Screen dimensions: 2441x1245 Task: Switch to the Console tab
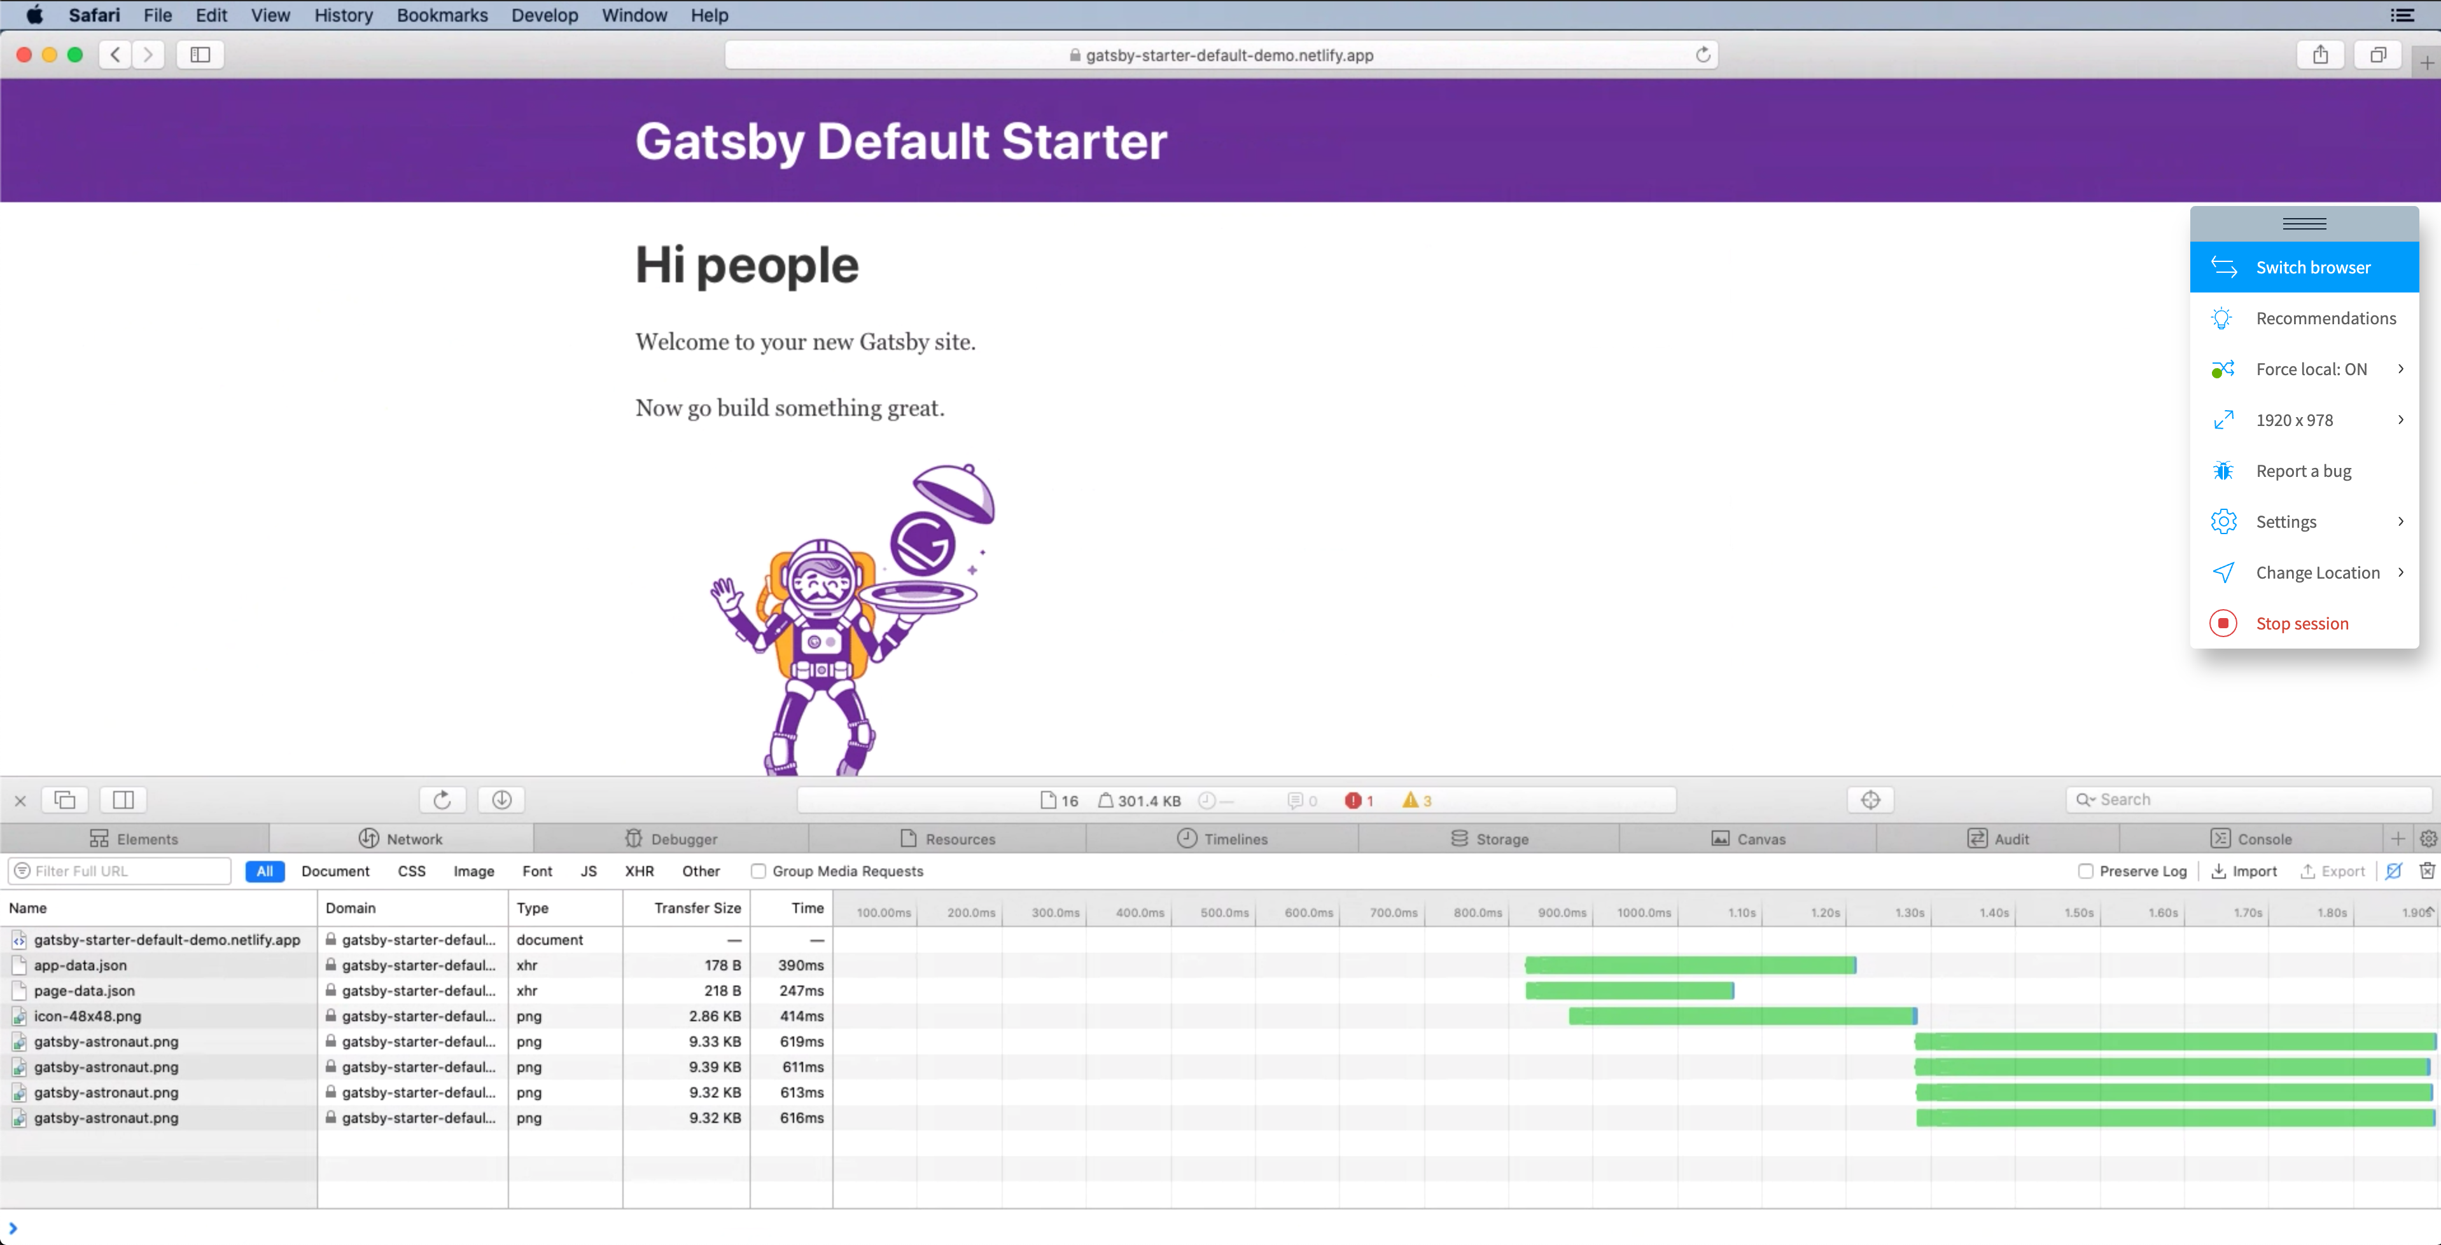[2251, 839]
